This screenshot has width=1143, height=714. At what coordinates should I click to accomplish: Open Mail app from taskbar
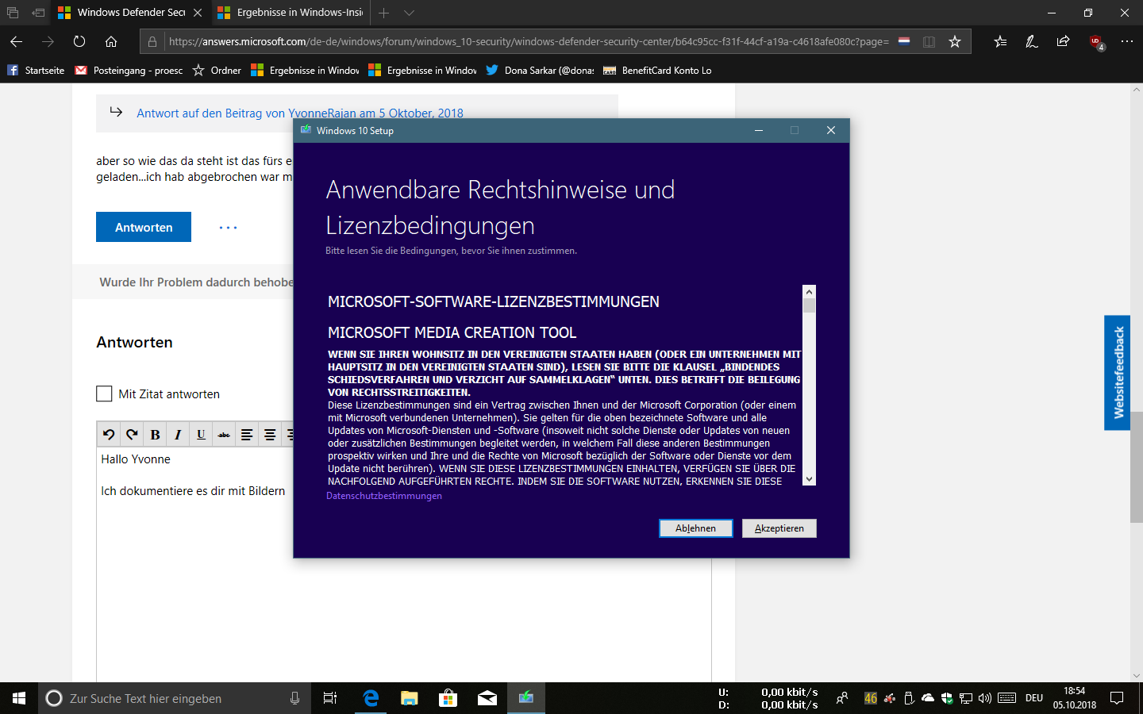tap(487, 698)
